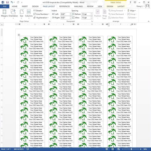Screen dimensions: 151x151
Task: Choose a paper Size
Action: [x=22, y=14]
